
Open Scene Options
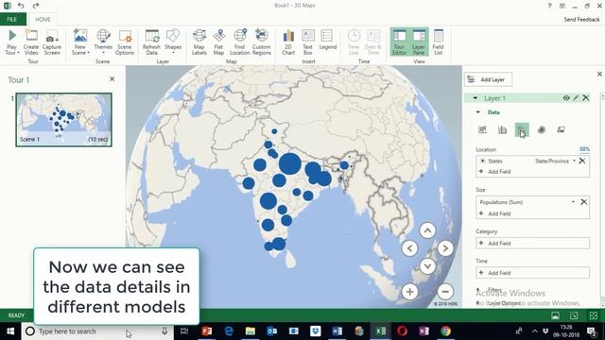pos(125,42)
